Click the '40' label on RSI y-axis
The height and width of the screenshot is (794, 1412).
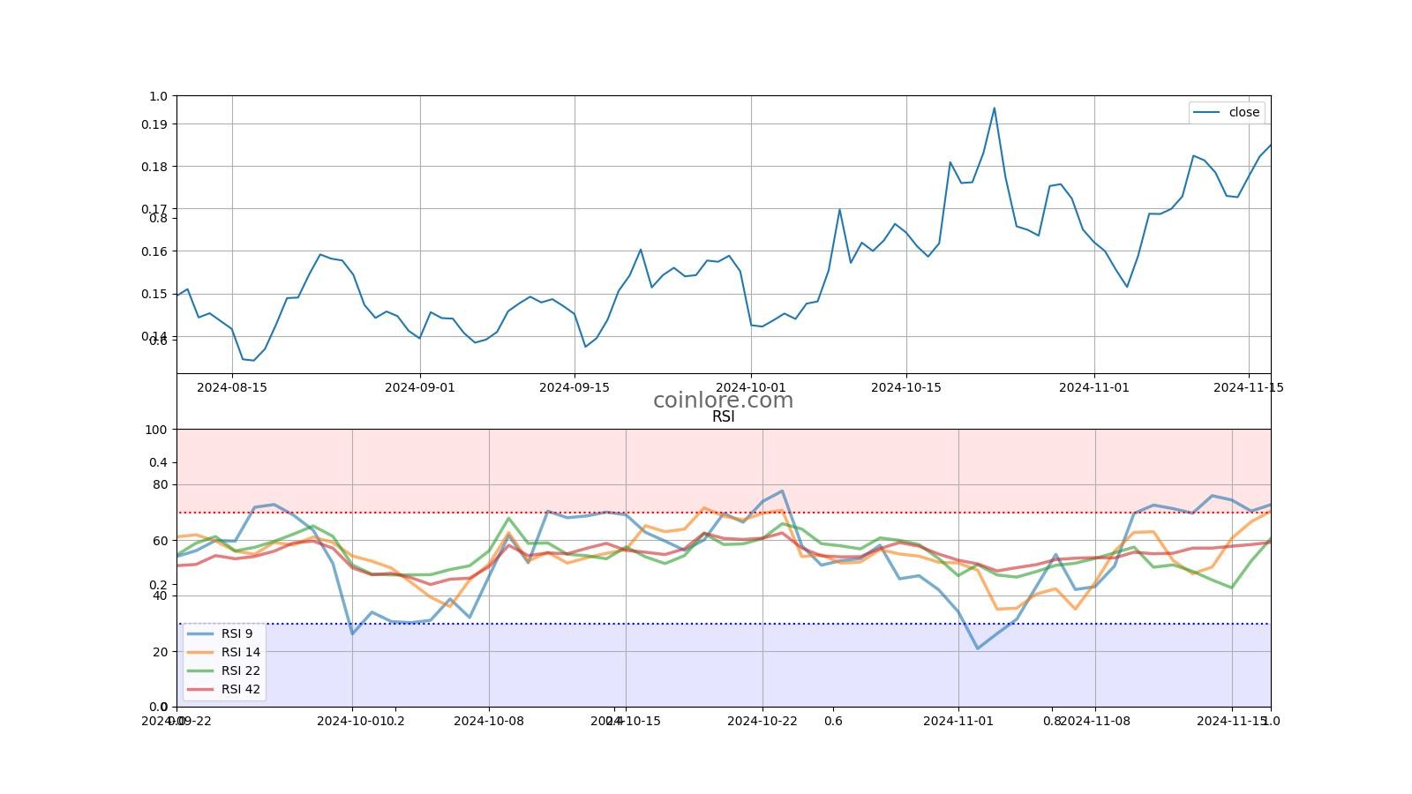[x=160, y=596]
